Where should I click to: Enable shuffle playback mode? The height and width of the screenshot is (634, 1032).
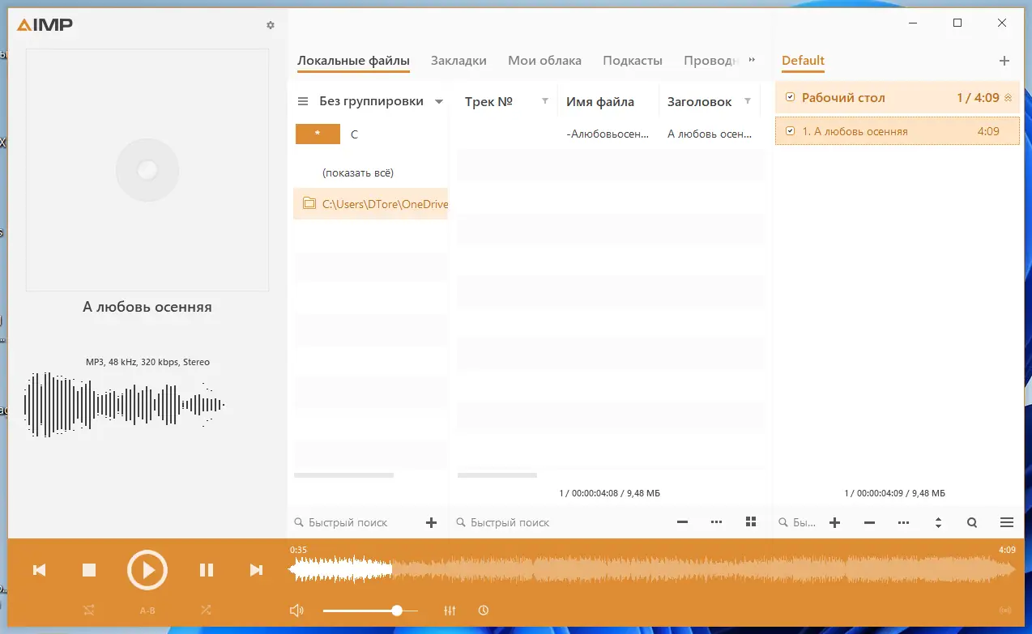(x=206, y=610)
